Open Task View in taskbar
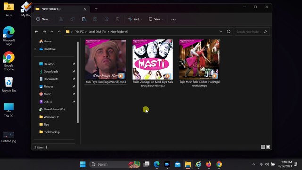The image size is (302, 170). pos(146,164)
